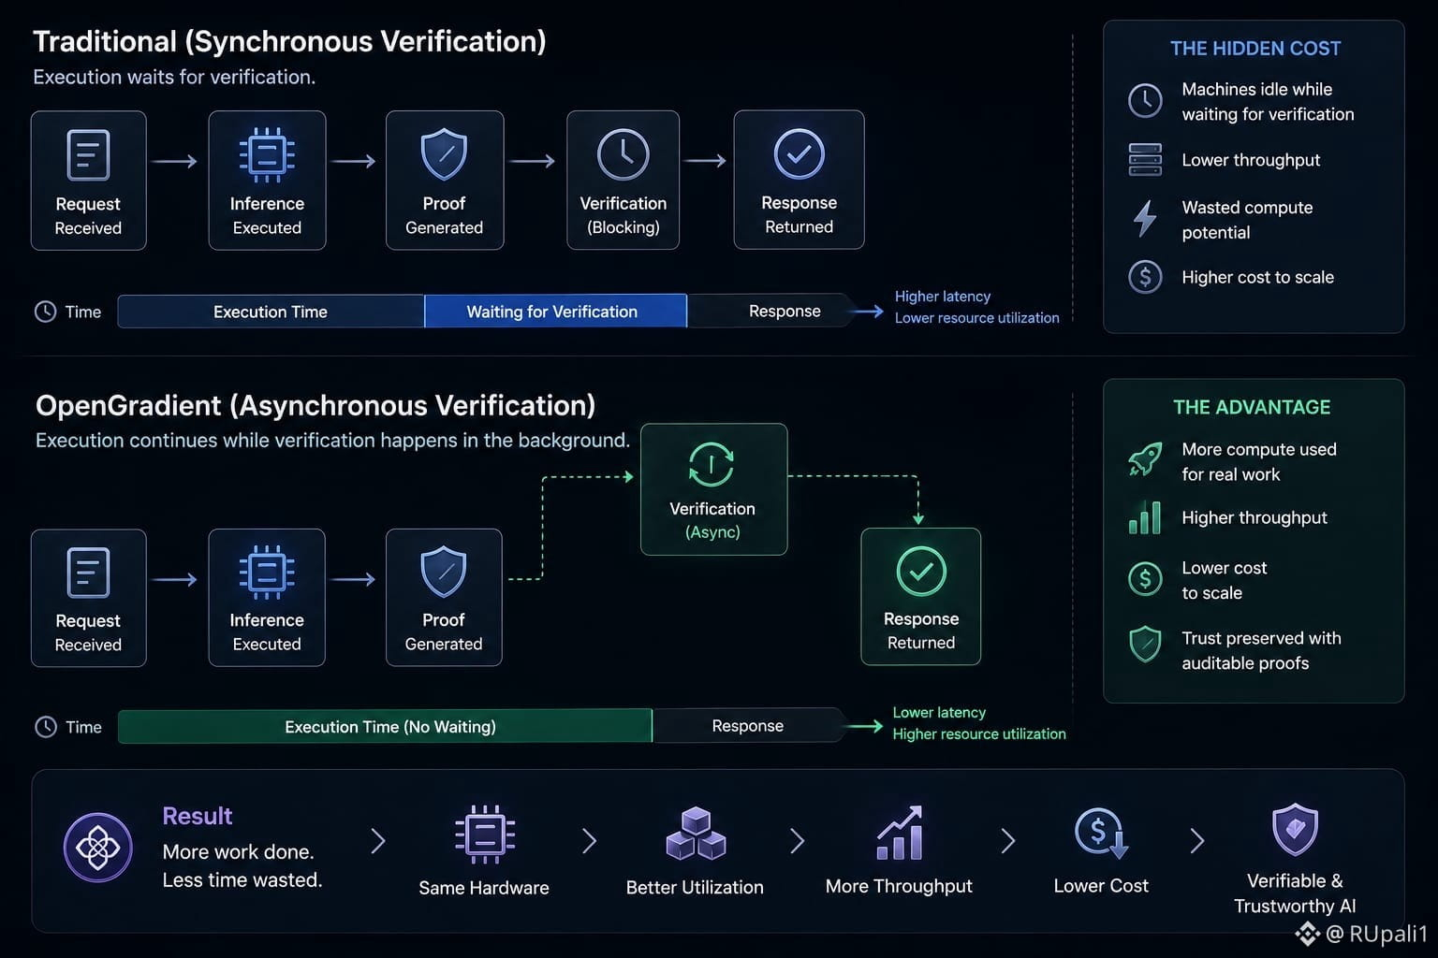Click the THE HIDDEN COST panel title

[x=1255, y=49]
